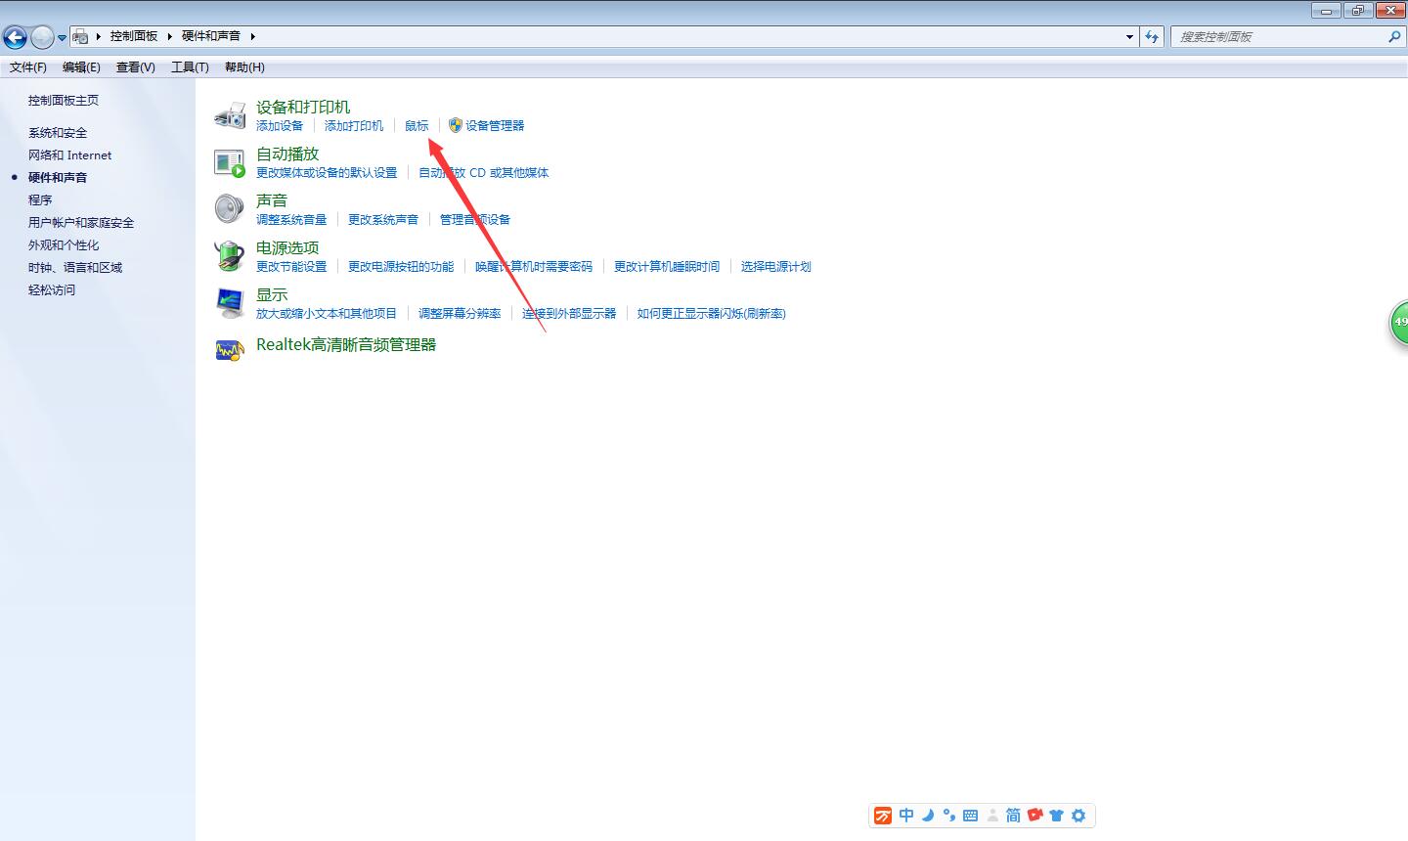
Task: Click 连接到外部显示器 link
Action: click(569, 314)
